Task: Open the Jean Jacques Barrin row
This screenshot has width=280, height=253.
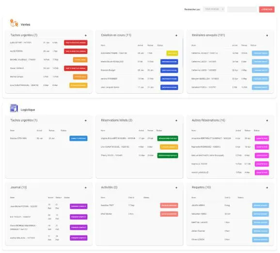Action: coord(140,87)
